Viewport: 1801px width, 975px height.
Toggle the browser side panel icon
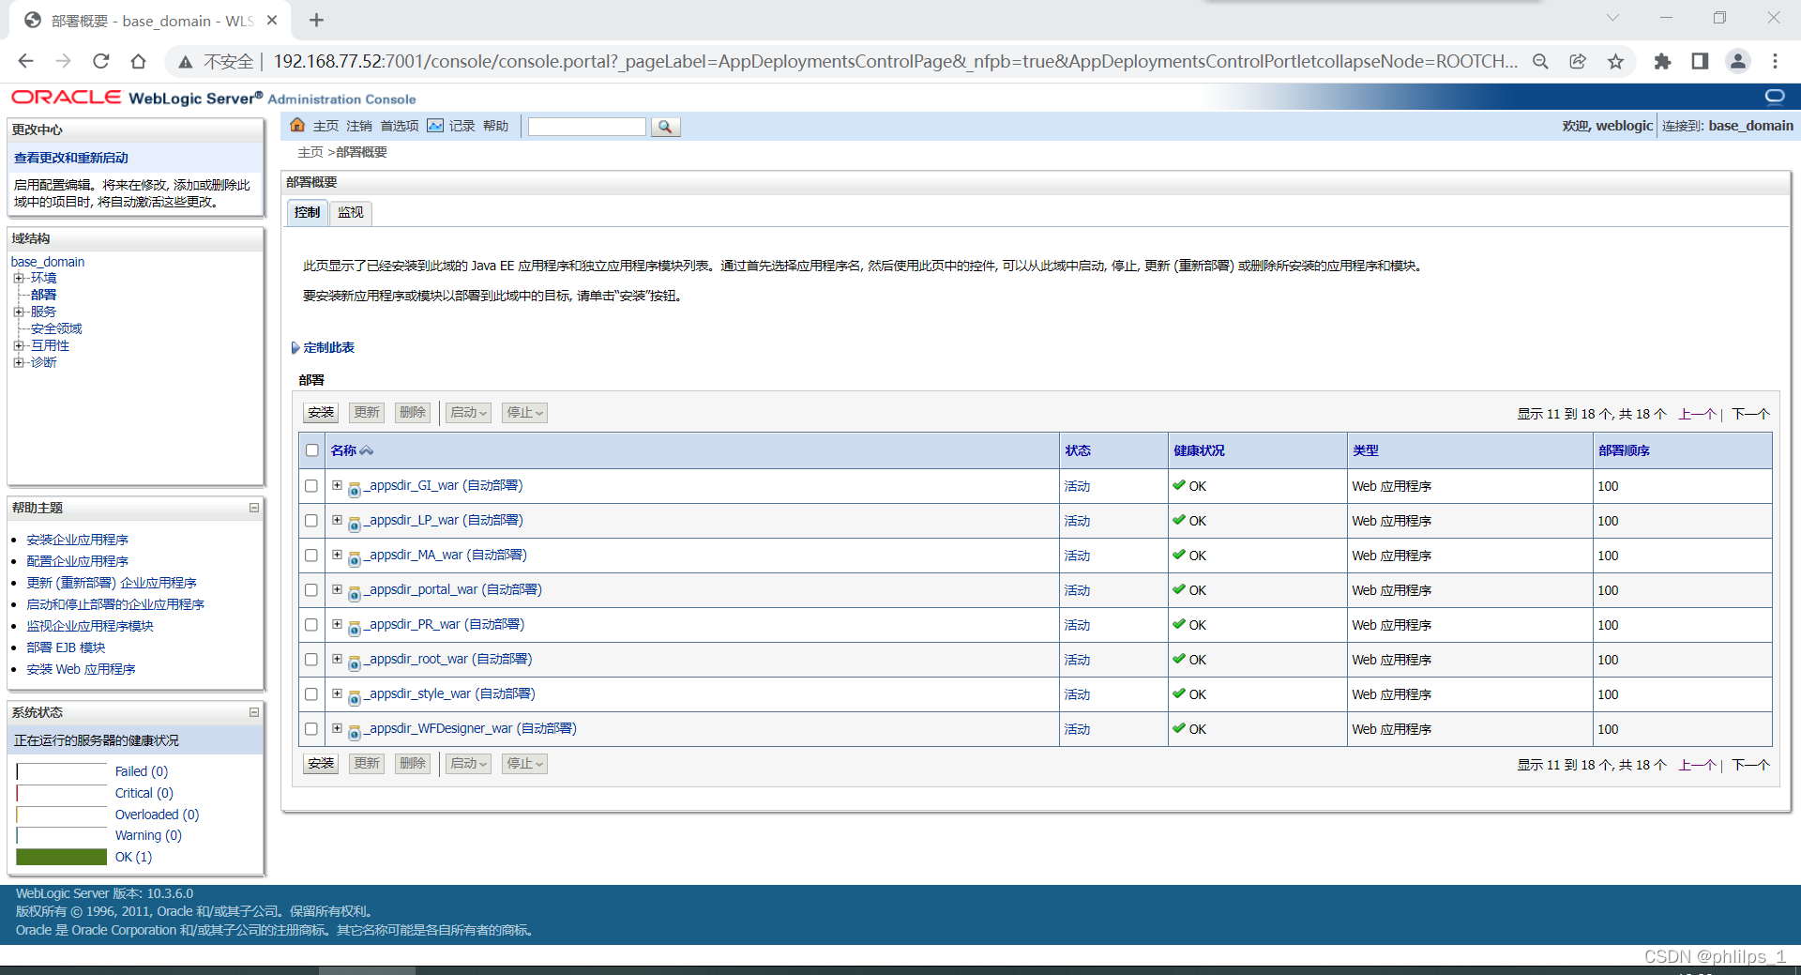point(1700,62)
